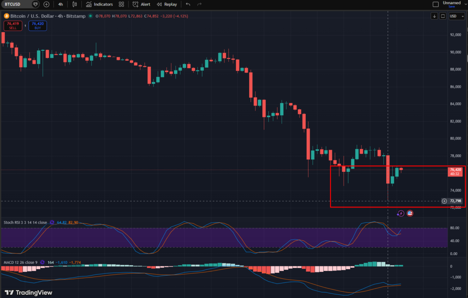Open the Indicators dialog
The width and height of the screenshot is (468, 298).
tap(99, 4)
